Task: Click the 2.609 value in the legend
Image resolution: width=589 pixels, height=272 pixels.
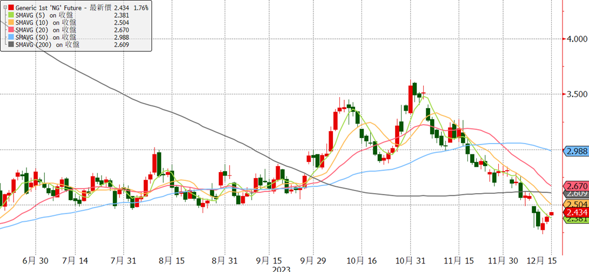Action: pyautogui.click(x=122, y=45)
